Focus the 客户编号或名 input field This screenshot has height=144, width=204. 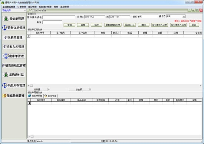[x=59, y=17]
